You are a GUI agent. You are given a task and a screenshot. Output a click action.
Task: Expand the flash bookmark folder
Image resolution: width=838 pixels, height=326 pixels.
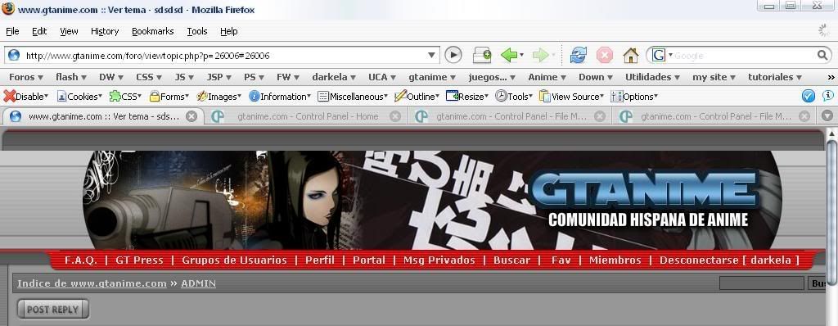(71, 77)
